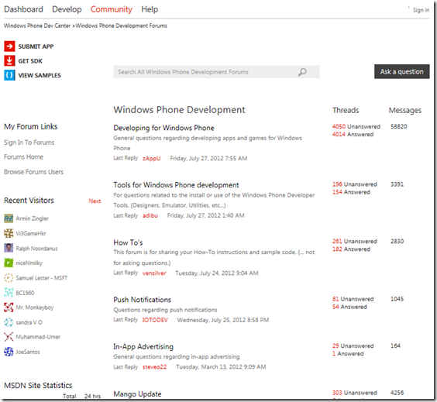Click Armin Zingler visitor name

32,218
